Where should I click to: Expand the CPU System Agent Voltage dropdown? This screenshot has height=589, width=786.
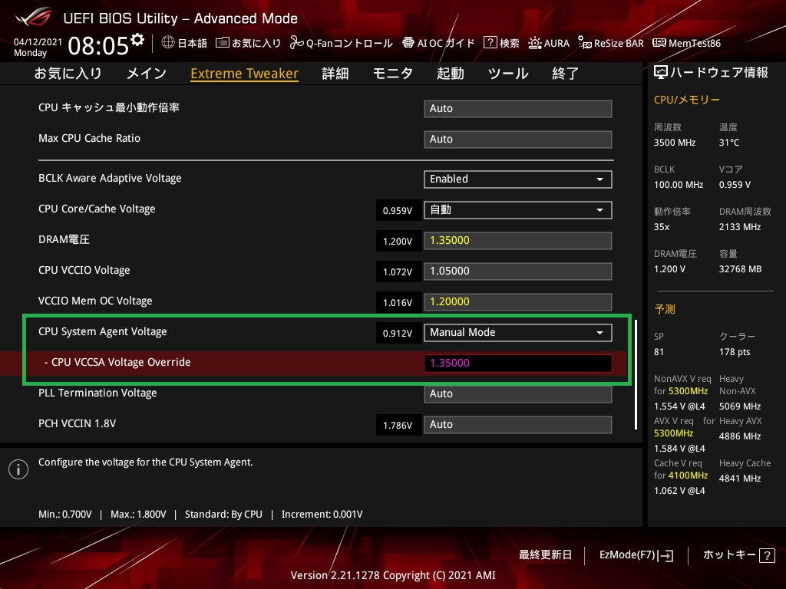pyautogui.click(x=518, y=333)
